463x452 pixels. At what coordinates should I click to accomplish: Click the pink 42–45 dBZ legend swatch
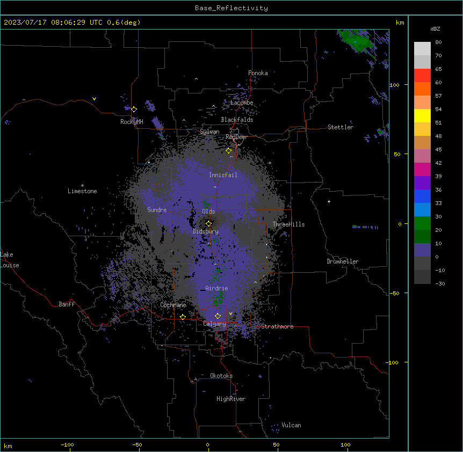422,156
